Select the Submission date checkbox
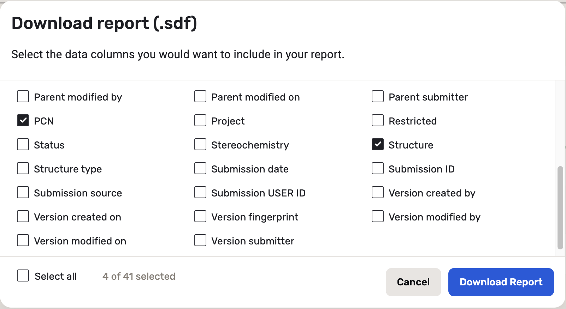Viewport: 566px width, 309px height. [200, 169]
